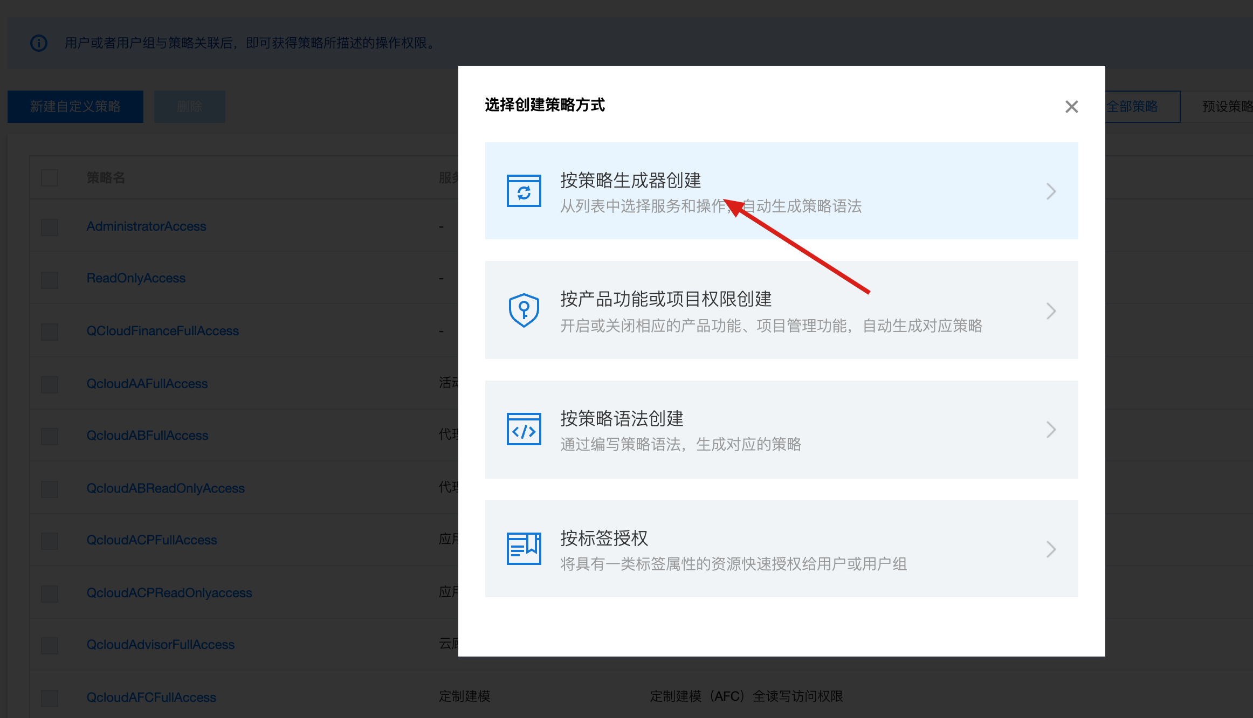This screenshot has width=1253, height=718.
Task: Open the QcloudAdvisorFullAccess policy link
Action: click(x=161, y=645)
